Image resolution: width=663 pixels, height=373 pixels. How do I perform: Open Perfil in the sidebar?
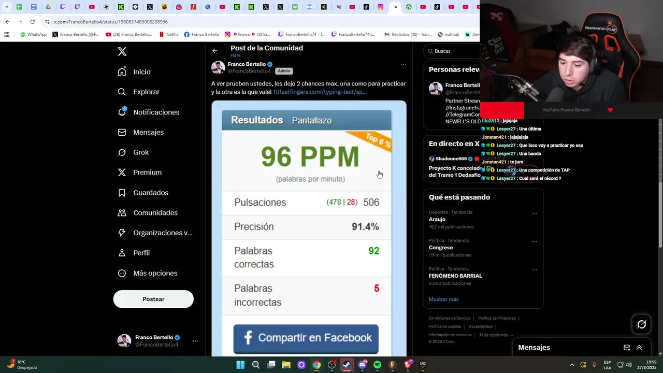point(134,253)
